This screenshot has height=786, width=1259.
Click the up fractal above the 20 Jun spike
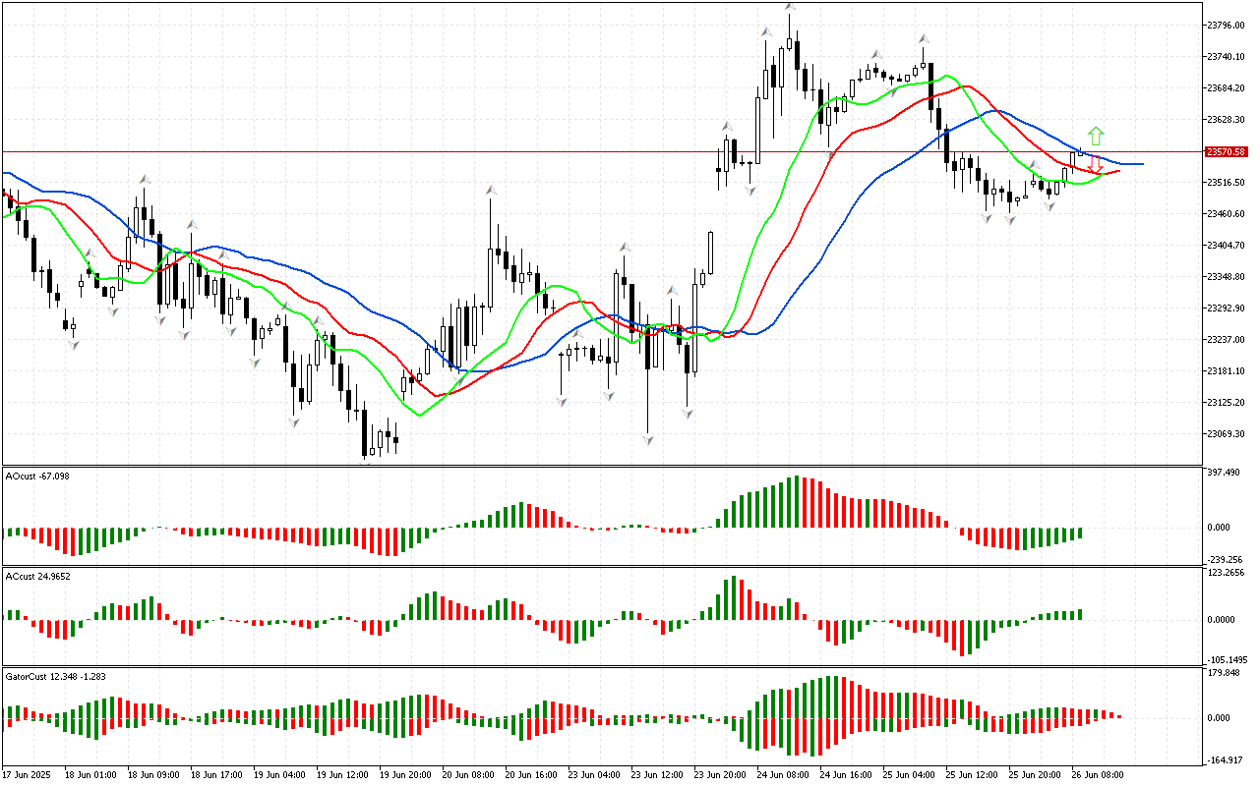pos(489,188)
